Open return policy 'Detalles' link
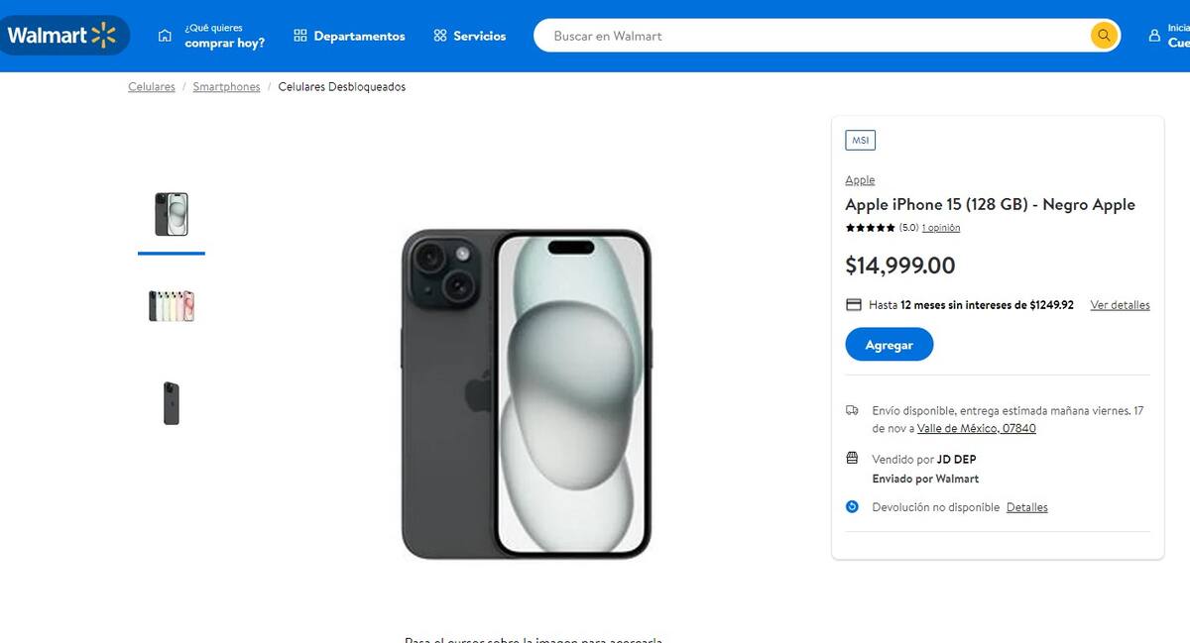 1026,507
